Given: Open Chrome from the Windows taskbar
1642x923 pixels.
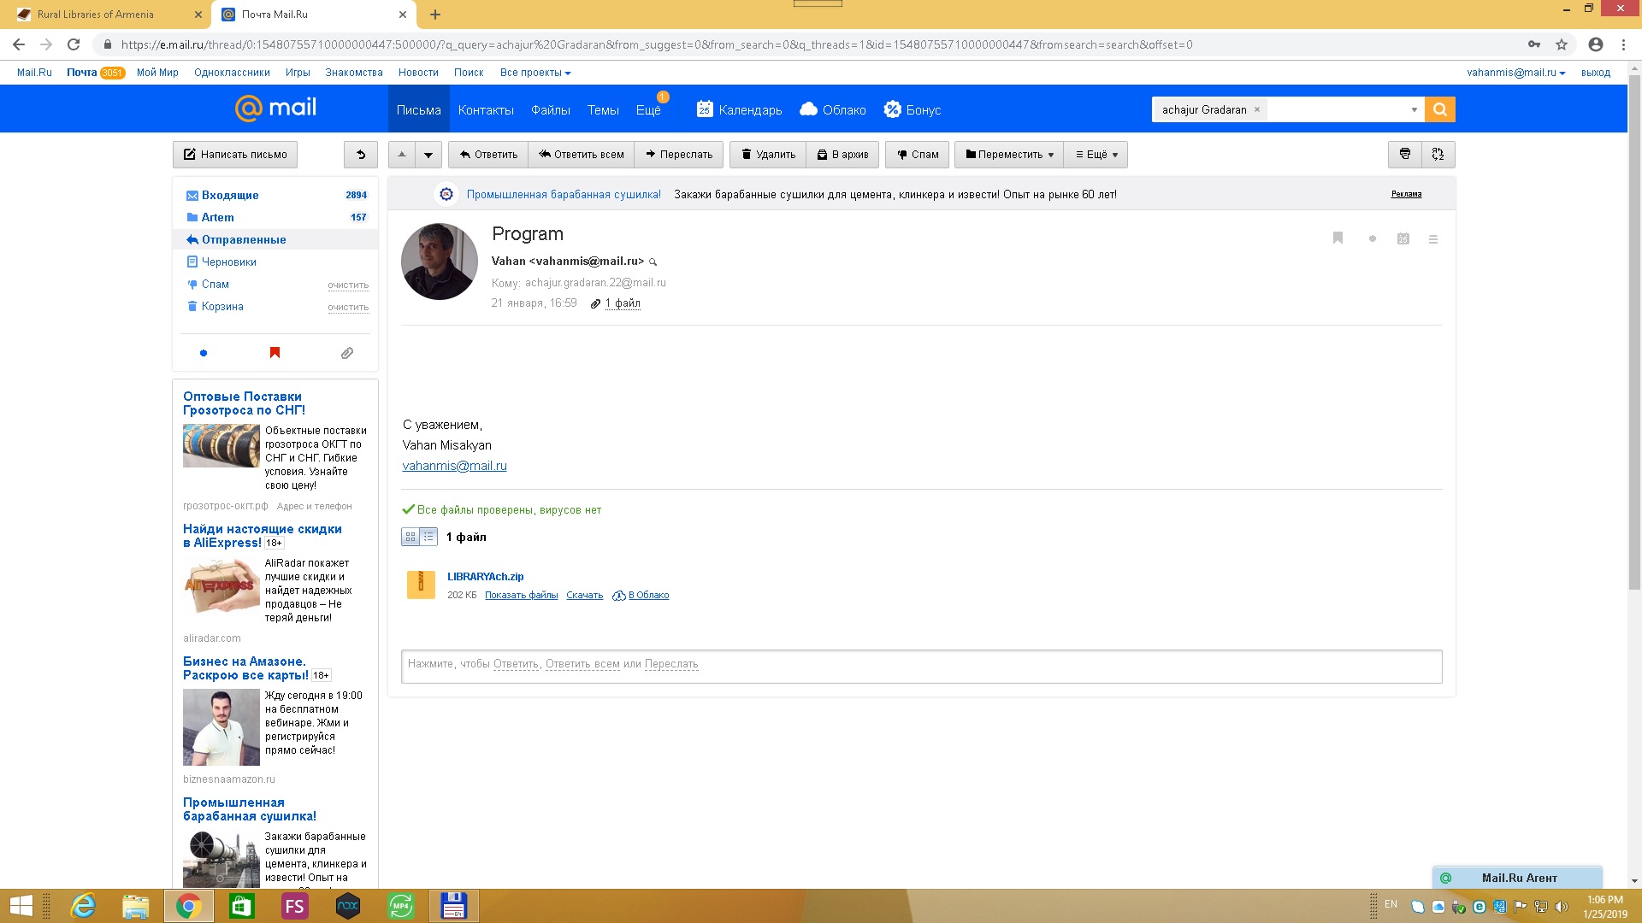Looking at the screenshot, I should click(188, 906).
